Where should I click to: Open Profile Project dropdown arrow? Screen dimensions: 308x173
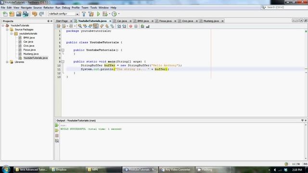(x=119, y=14)
